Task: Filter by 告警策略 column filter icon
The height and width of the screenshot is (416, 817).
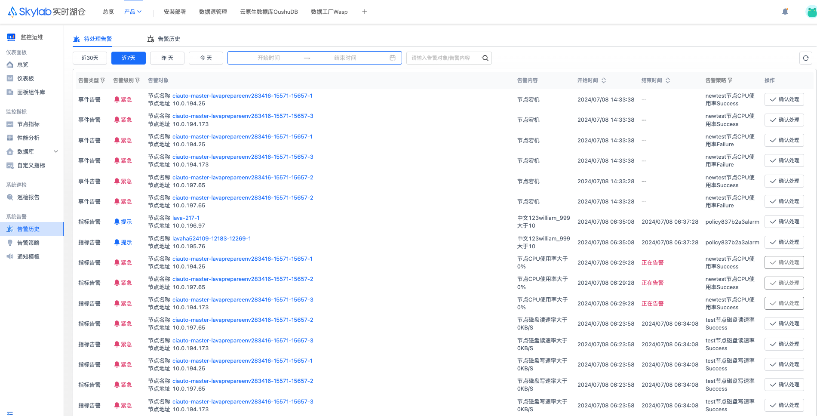Action: pos(730,80)
